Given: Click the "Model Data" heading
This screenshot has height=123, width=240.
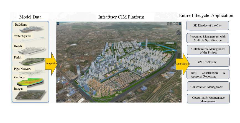Looking at the screenshot, I should [x=30, y=17].
